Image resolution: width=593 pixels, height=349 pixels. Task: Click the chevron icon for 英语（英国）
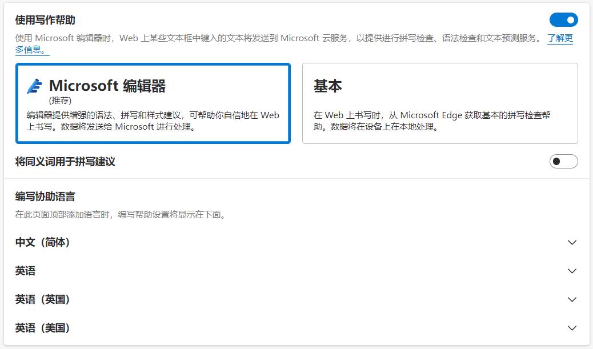pyautogui.click(x=572, y=299)
